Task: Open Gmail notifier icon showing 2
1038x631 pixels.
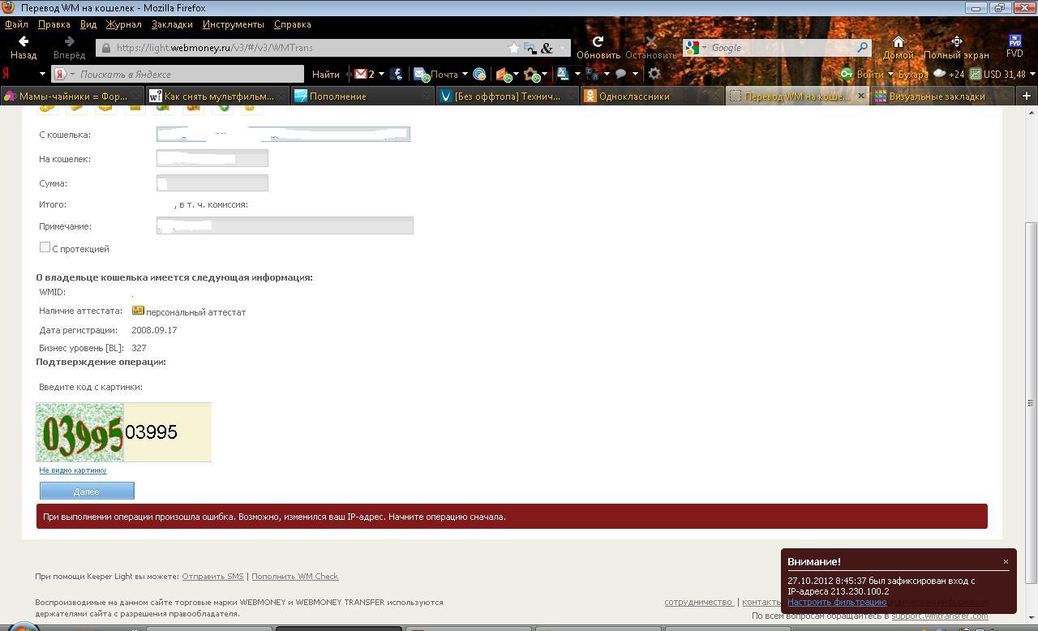Action: coord(366,74)
